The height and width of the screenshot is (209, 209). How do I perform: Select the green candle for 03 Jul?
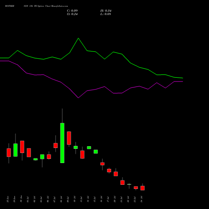click(x=42, y=157)
